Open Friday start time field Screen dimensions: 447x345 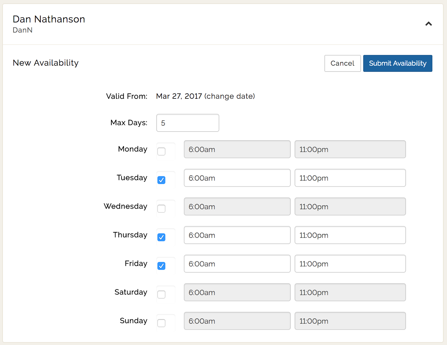pos(237,264)
